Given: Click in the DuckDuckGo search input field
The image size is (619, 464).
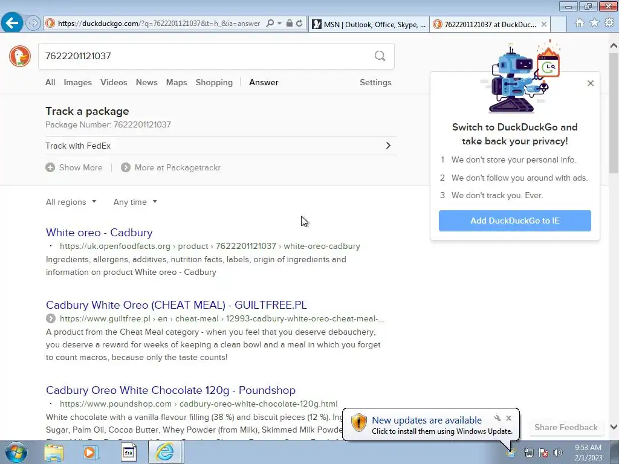Looking at the screenshot, I should 206,56.
